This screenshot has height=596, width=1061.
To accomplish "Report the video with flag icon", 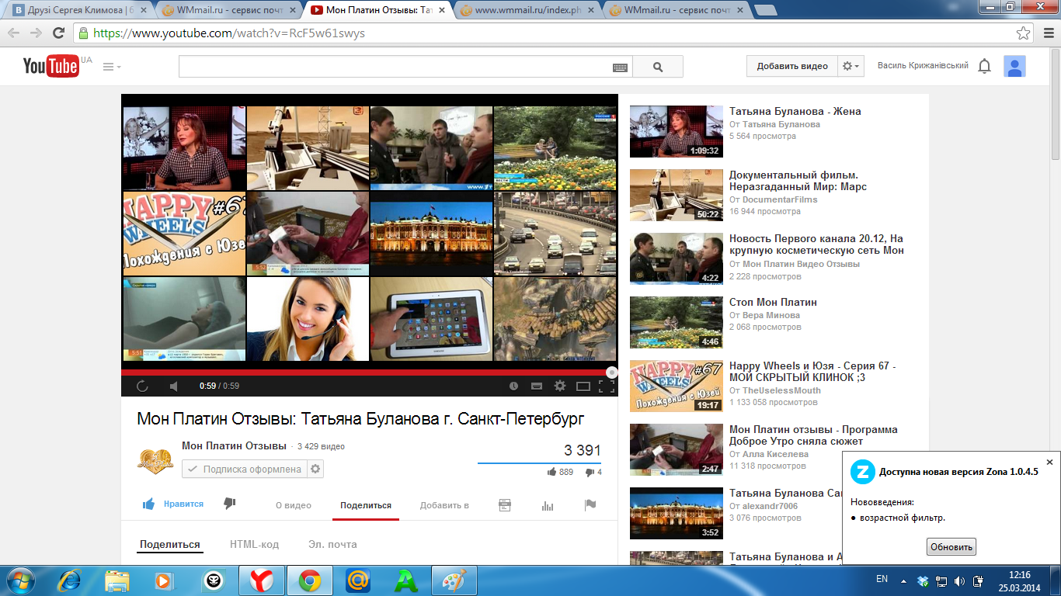I will click(x=590, y=505).
